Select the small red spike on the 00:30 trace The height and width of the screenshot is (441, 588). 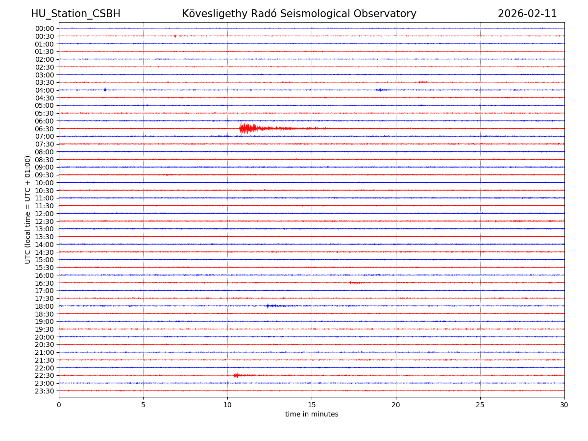175,36
